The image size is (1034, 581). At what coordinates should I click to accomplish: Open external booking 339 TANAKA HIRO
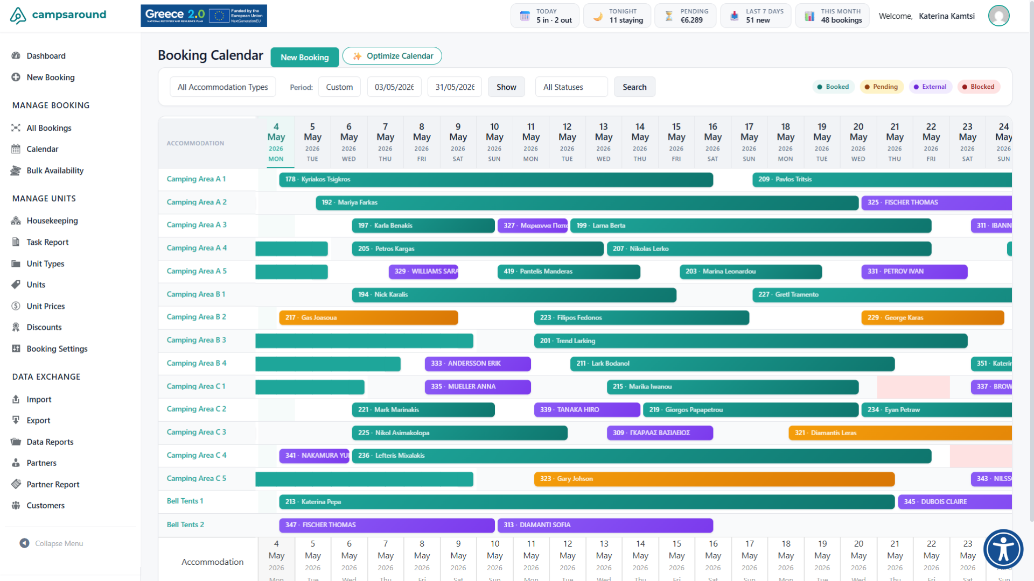[587, 410]
